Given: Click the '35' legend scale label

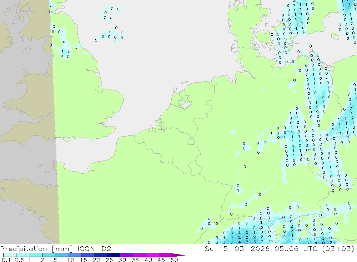Looking at the screenshot, I should tap(135, 260).
